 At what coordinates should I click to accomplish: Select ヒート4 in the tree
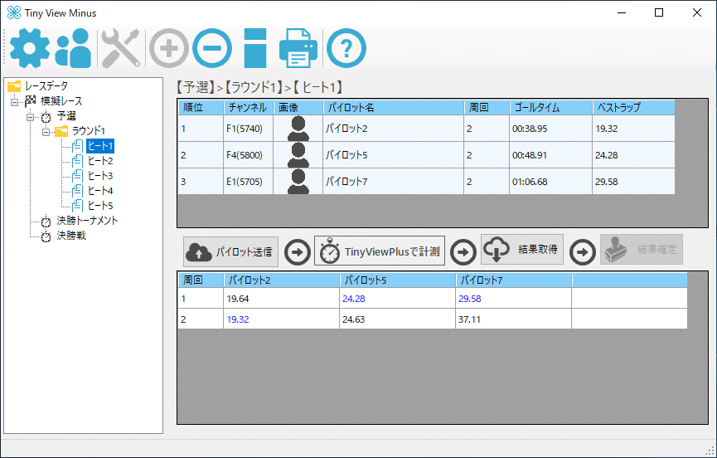[100, 191]
